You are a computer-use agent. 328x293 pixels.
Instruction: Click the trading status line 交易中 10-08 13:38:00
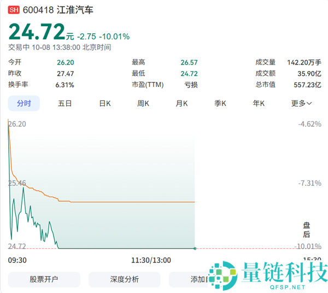coord(44,47)
